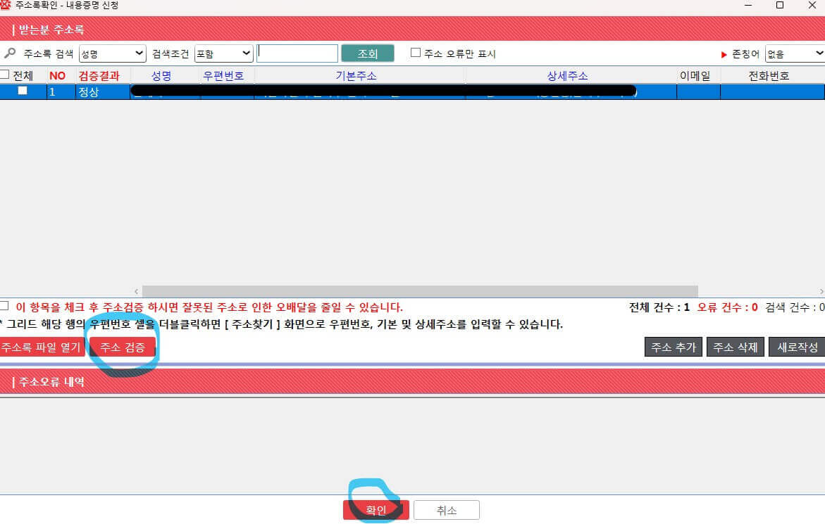Screen dimensions: 825x524
Task: Click the 새로작성 button
Action: point(797,347)
